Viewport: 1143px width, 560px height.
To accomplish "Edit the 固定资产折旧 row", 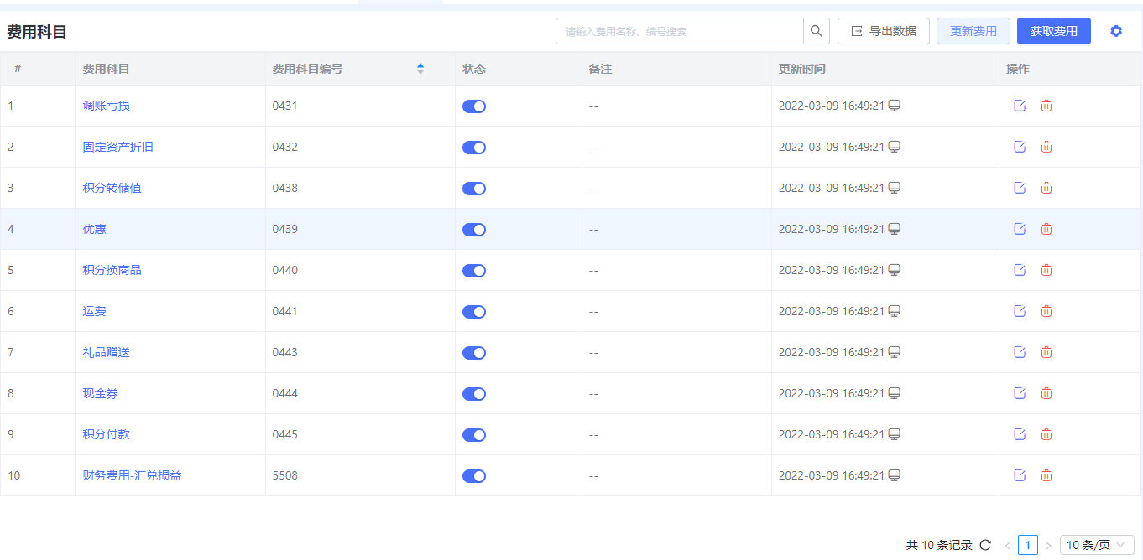I will pos(1020,147).
